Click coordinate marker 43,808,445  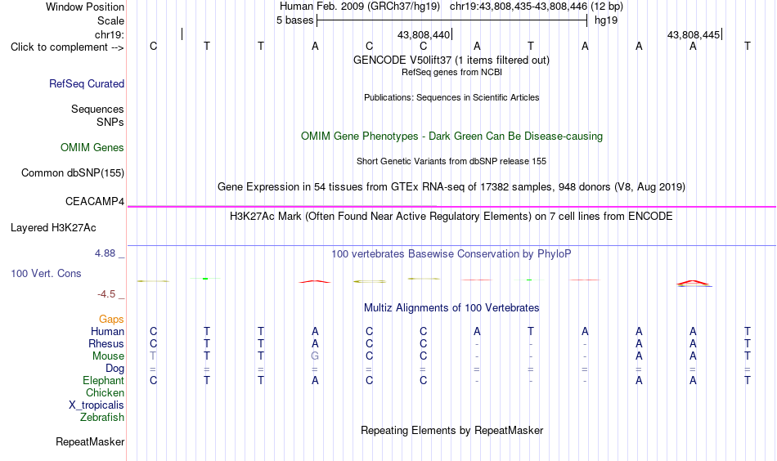(x=694, y=34)
